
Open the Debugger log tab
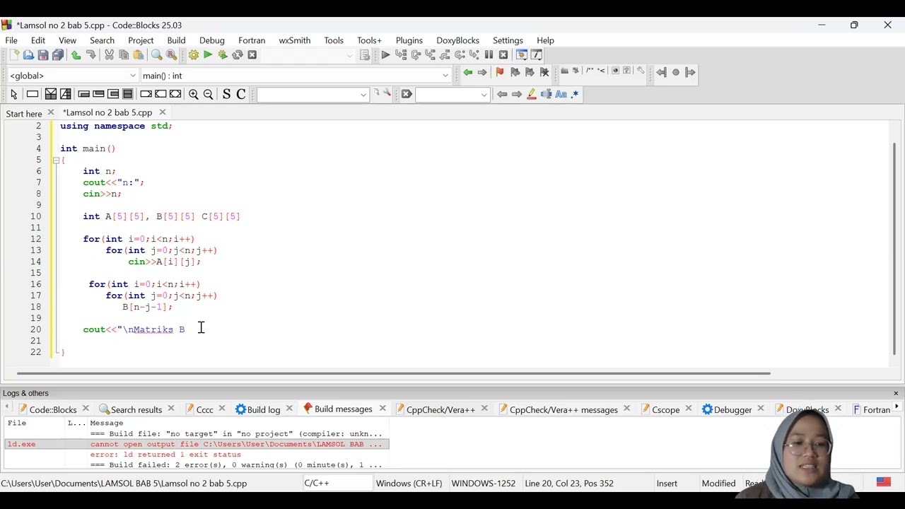coord(726,409)
